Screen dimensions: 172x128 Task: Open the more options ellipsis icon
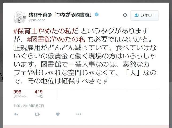tap(79, 114)
